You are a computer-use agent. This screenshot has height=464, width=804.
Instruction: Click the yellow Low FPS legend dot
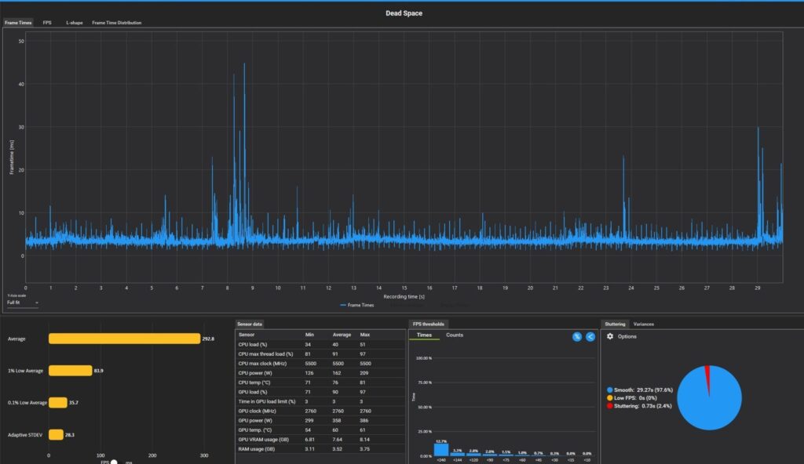point(609,398)
